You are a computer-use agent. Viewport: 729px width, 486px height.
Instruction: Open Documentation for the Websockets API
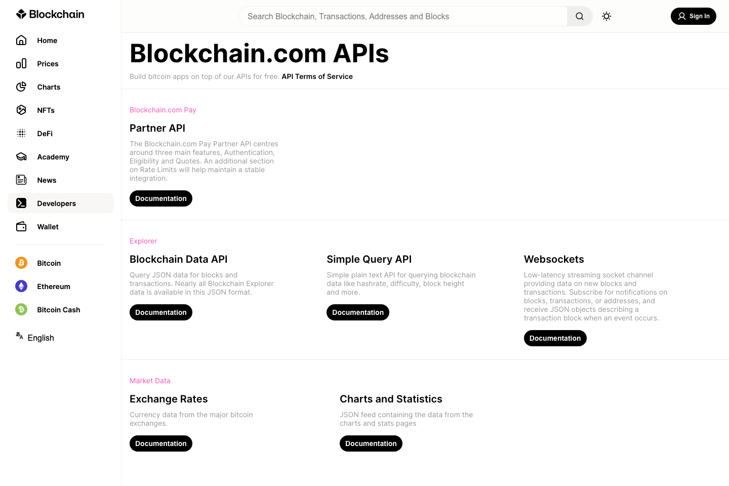click(x=555, y=338)
